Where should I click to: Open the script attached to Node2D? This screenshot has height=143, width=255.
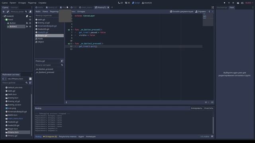coord(27,16)
